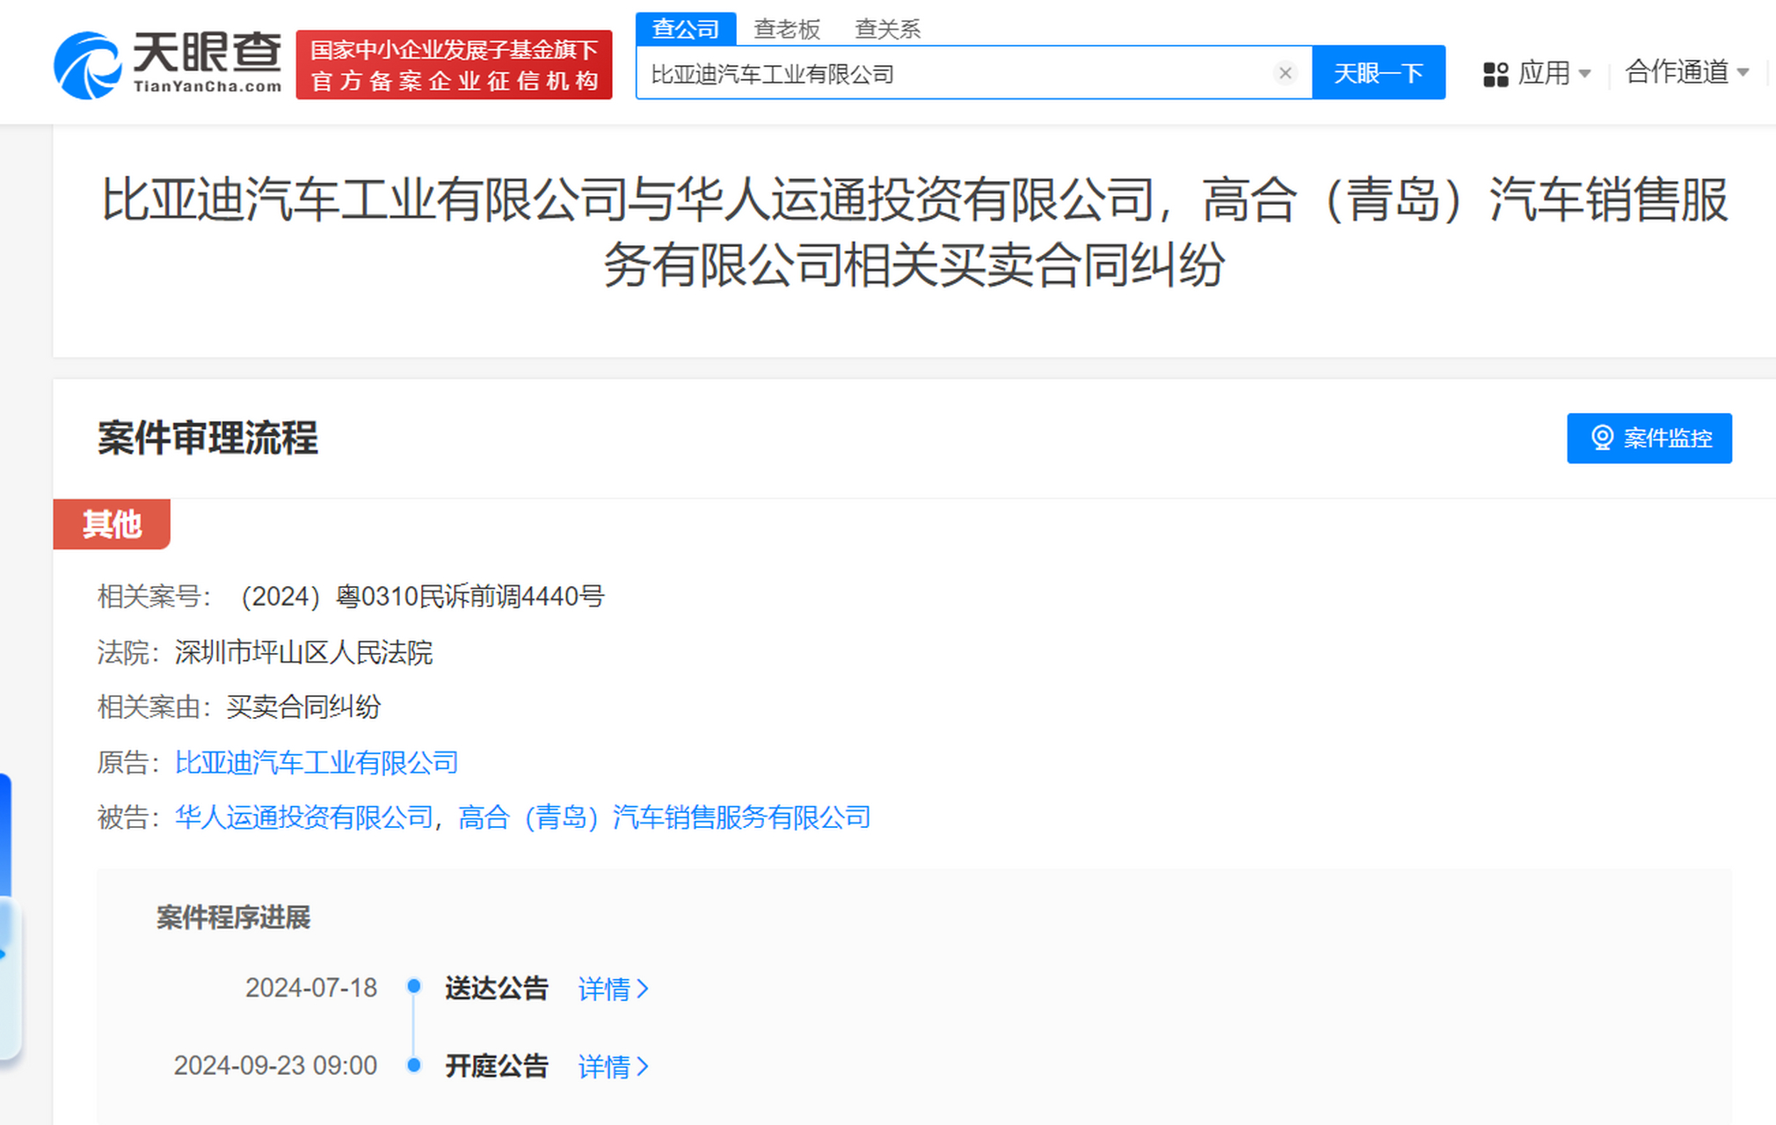Select case number text 粤0310民诉前调4440号
The width and height of the screenshot is (1776, 1125).
470,597
